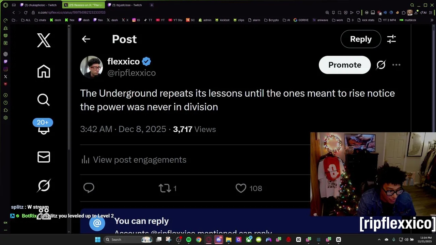Click flexxico profile avatar thumbnail
The image size is (436, 245).
91,67
